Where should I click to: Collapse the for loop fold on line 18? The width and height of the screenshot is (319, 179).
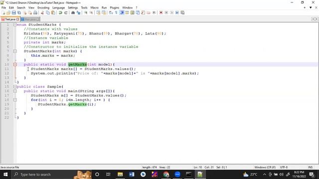click(15, 100)
